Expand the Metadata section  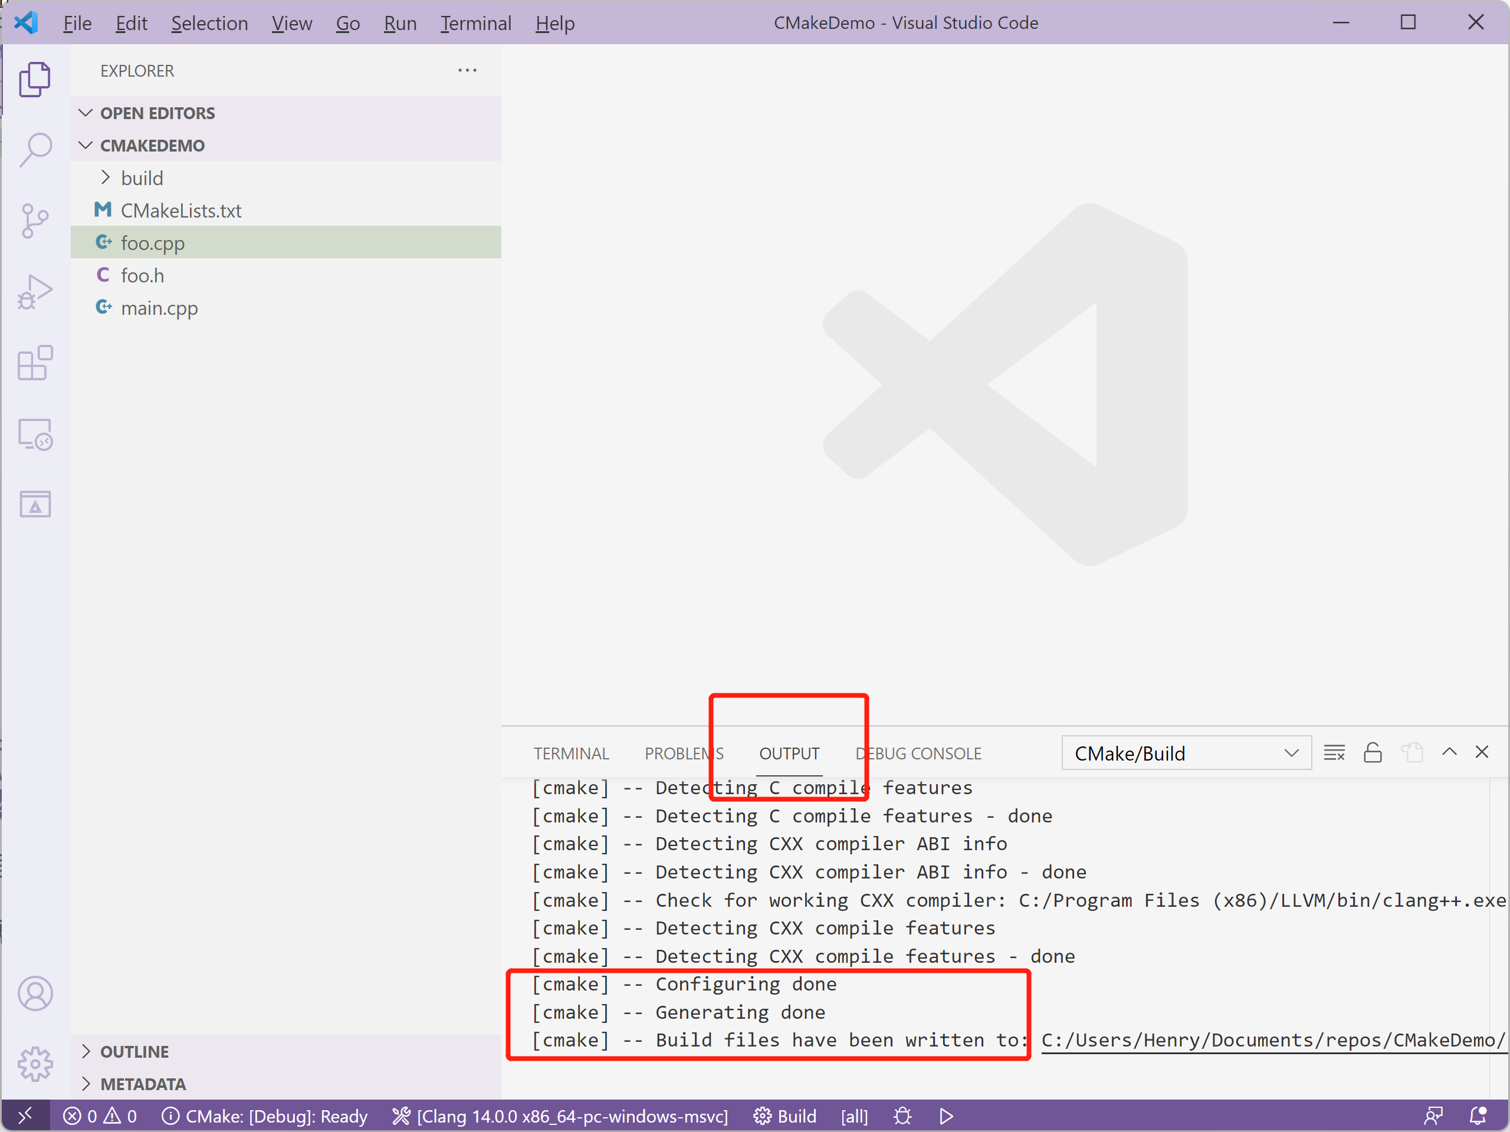(286, 1084)
